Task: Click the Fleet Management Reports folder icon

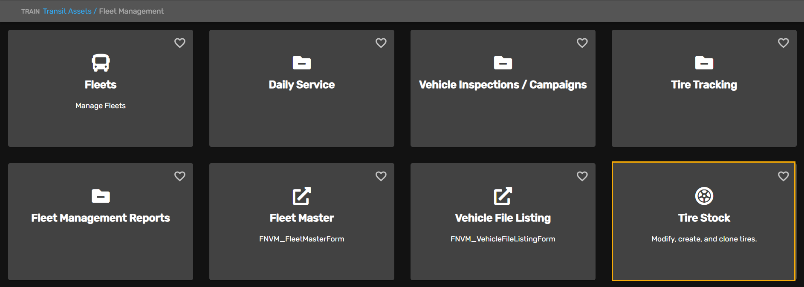Action: pos(101,196)
